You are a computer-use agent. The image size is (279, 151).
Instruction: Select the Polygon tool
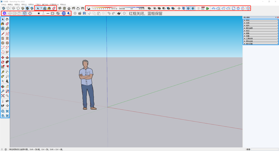7,43
